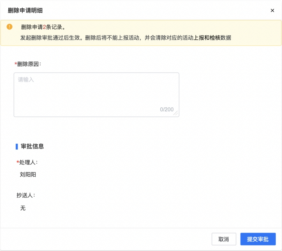Image resolution: width=282 pixels, height=251 pixels.
Task: Click the 审批信息 section heading
Action: (x=32, y=146)
